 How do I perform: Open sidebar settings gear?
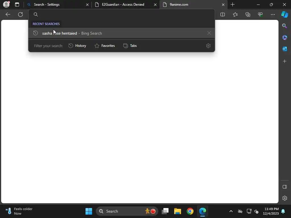[x=284, y=198]
